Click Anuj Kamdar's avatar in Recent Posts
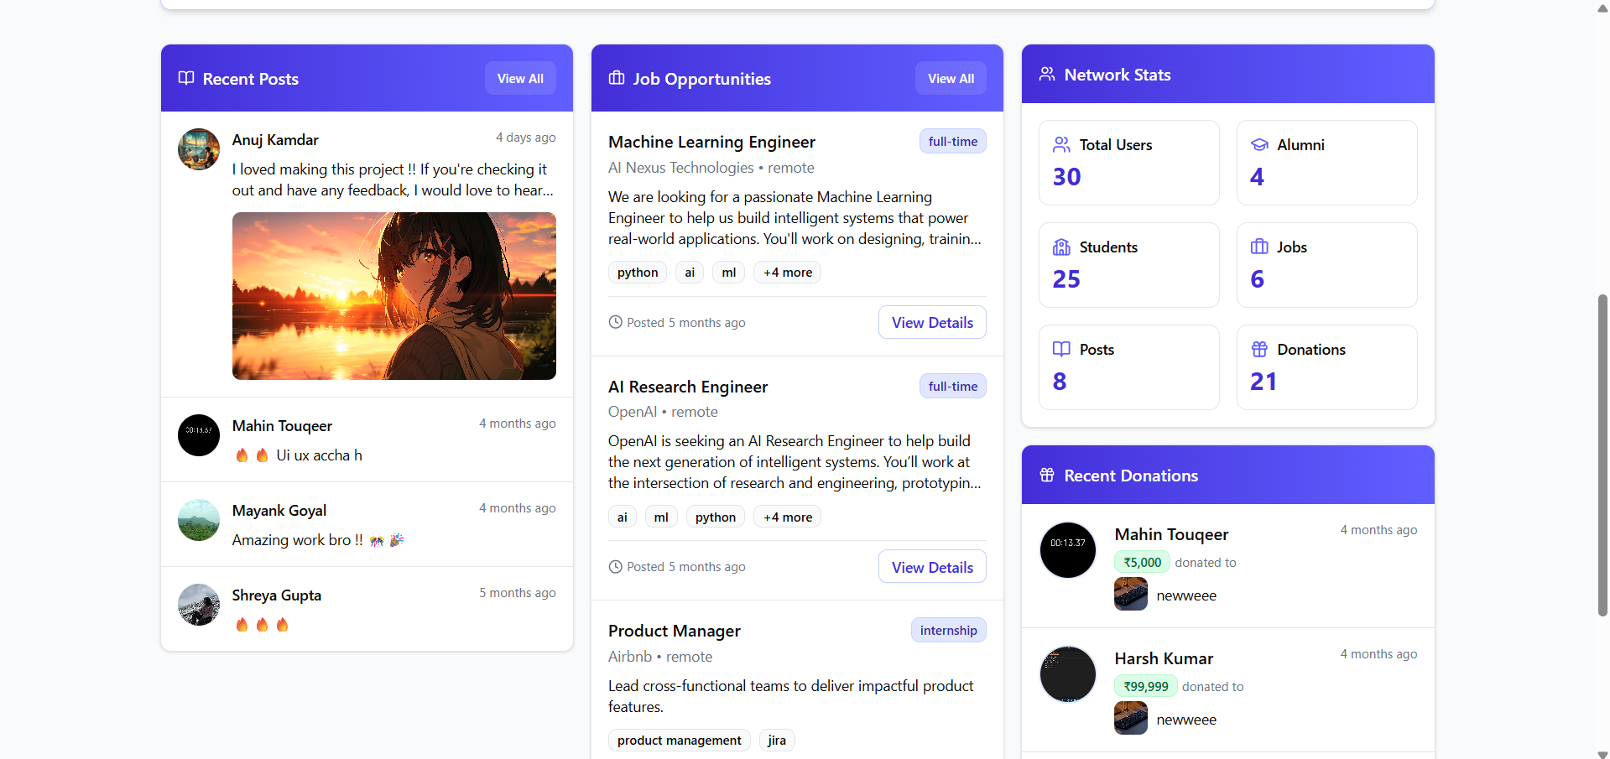The height and width of the screenshot is (759, 1610). pyautogui.click(x=199, y=149)
